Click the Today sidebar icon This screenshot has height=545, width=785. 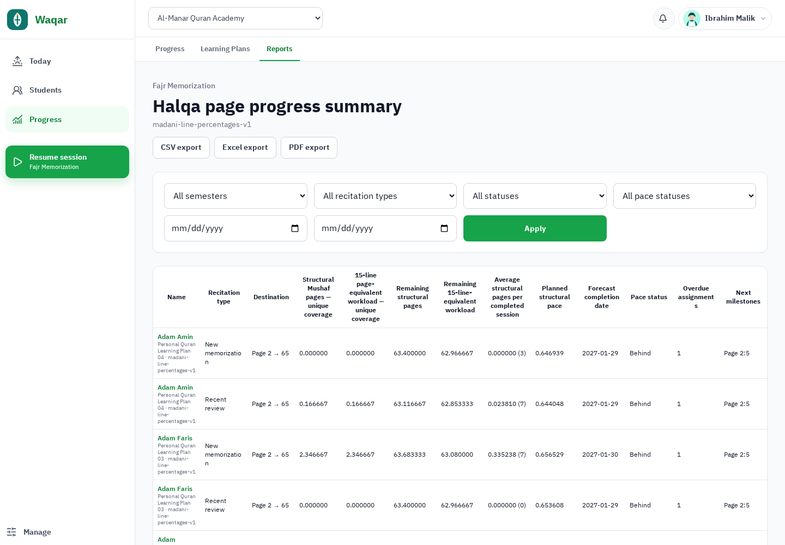[x=17, y=61]
